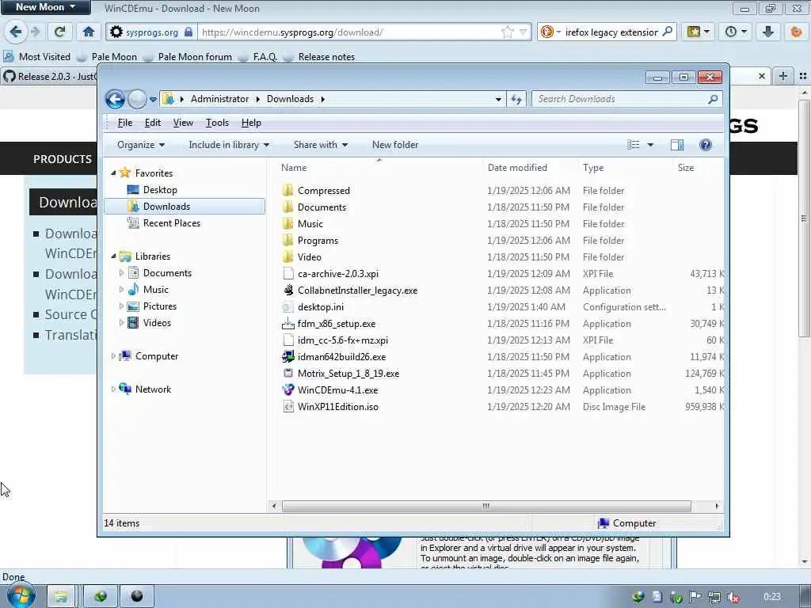Open New Moon application menu
The image size is (811, 608).
coord(45,7)
